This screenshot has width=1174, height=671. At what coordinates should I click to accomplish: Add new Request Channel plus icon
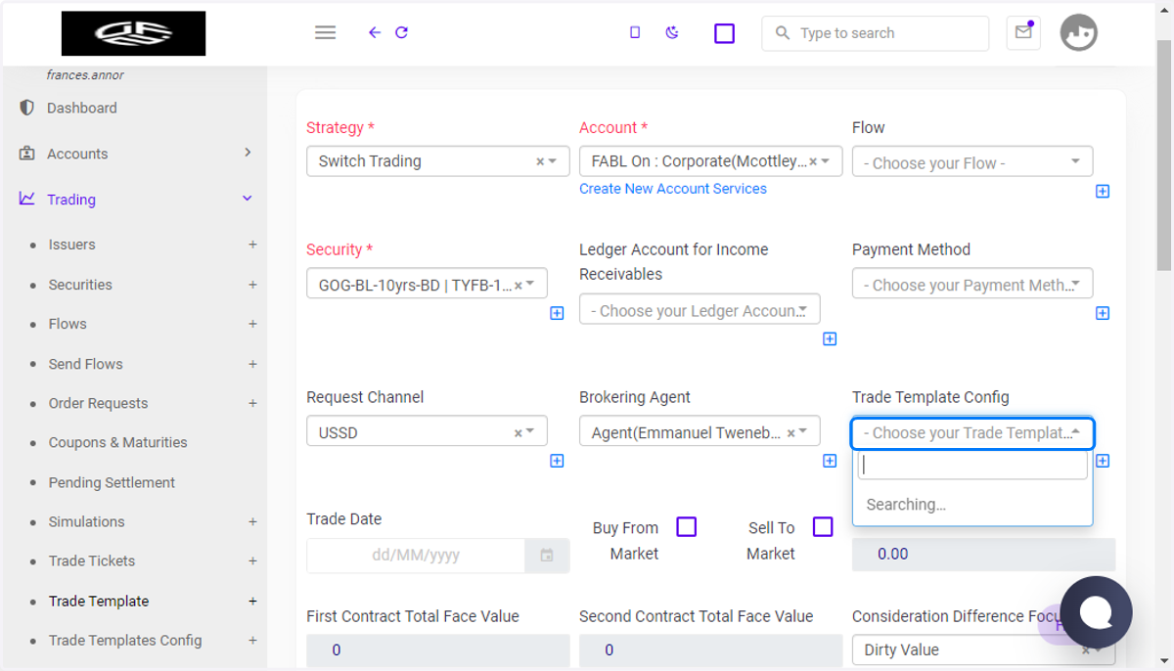557,461
